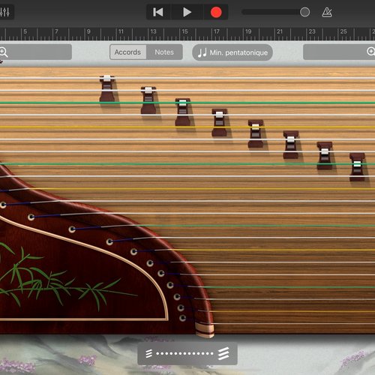Go to beginning with rewind button
This screenshot has height=375, width=375.
(x=158, y=12)
